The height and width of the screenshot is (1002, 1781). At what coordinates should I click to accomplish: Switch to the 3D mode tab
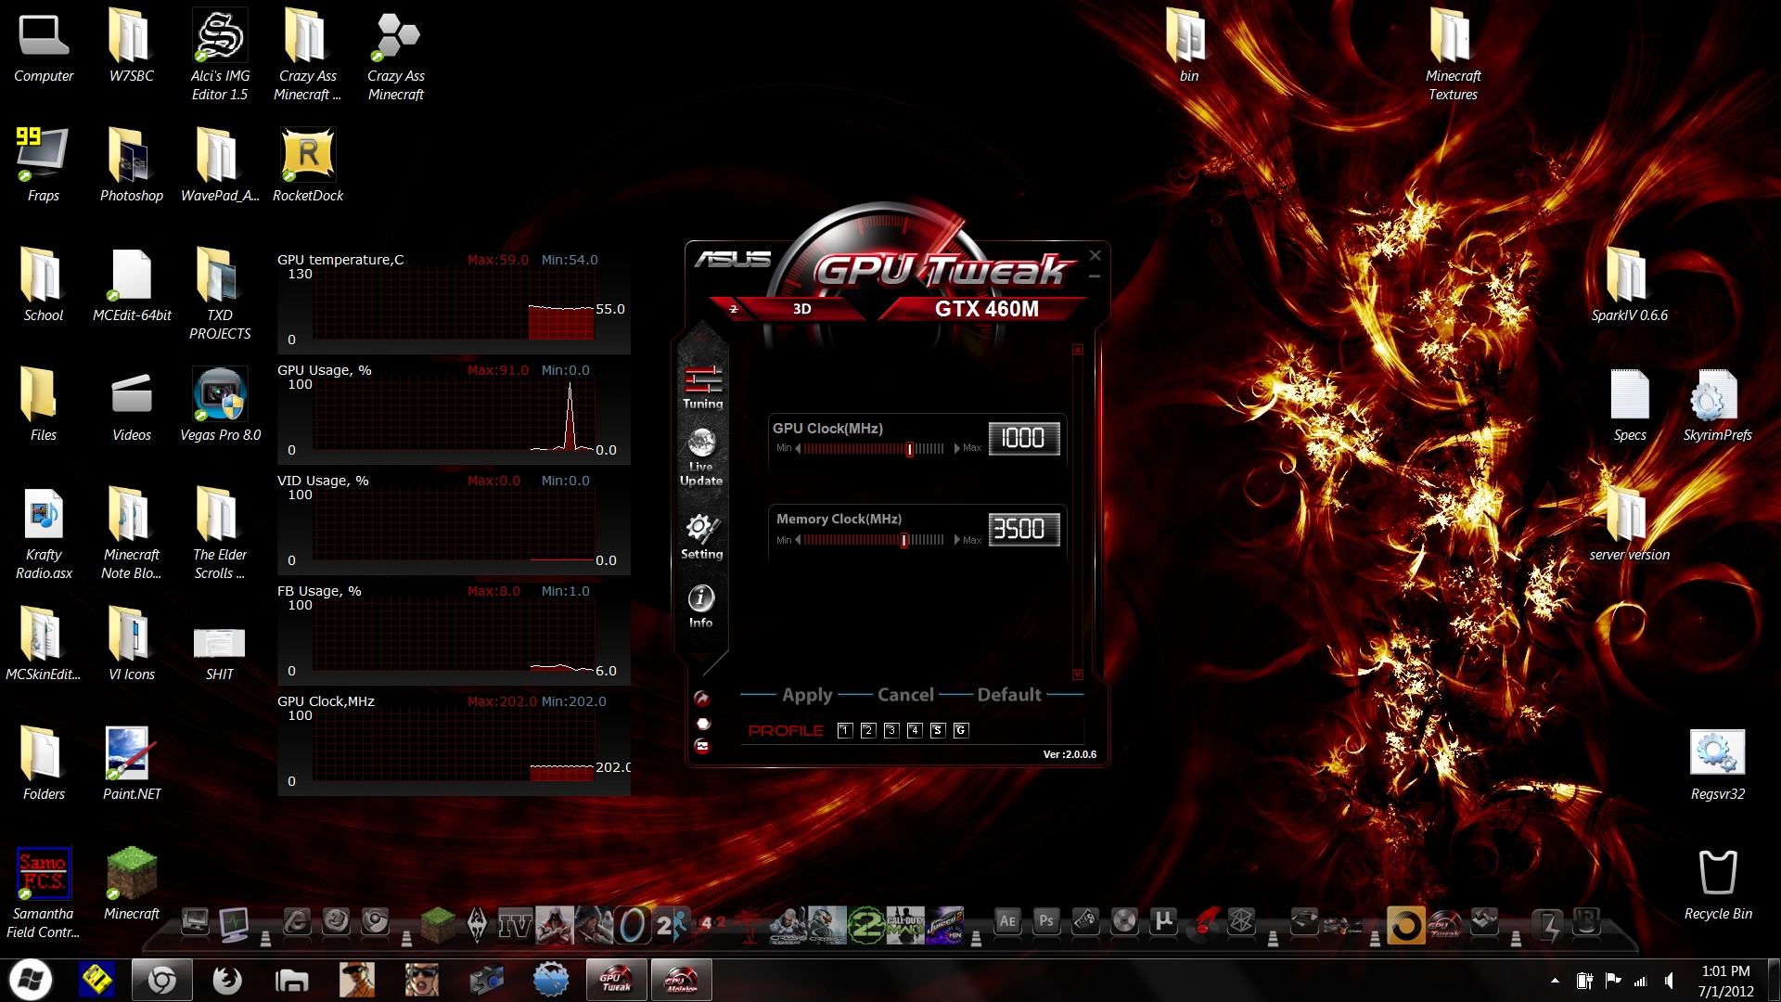pyautogui.click(x=801, y=309)
